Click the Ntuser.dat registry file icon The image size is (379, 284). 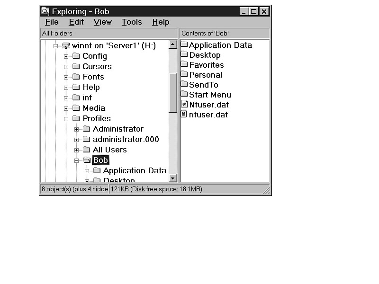click(184, 105)
